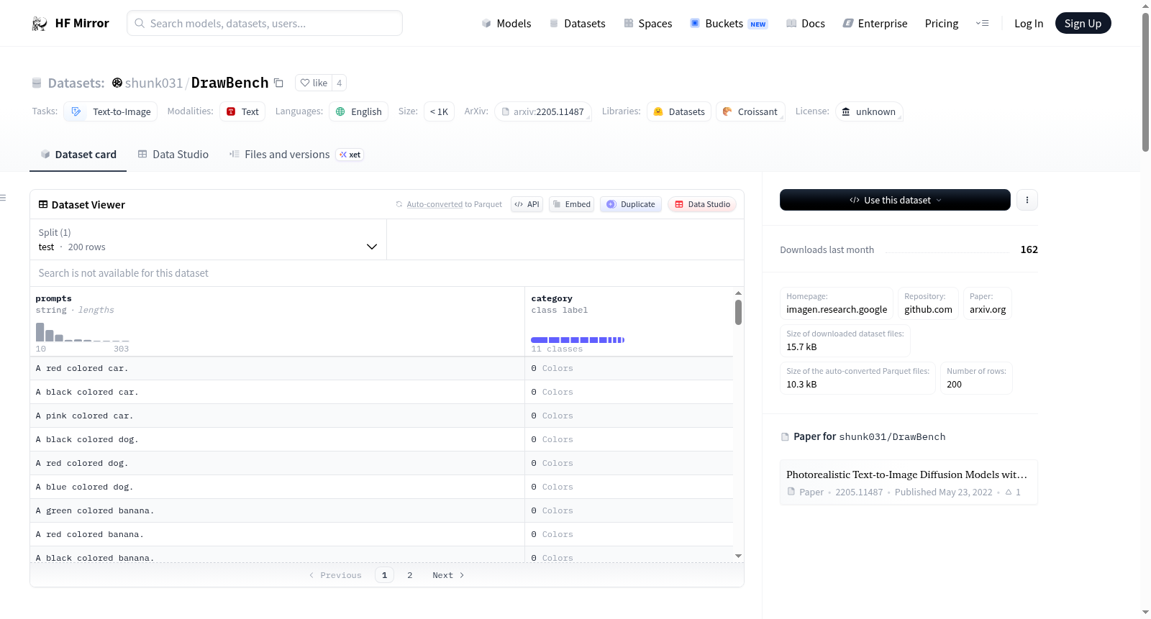Select the English language tag

click(358, 111)
